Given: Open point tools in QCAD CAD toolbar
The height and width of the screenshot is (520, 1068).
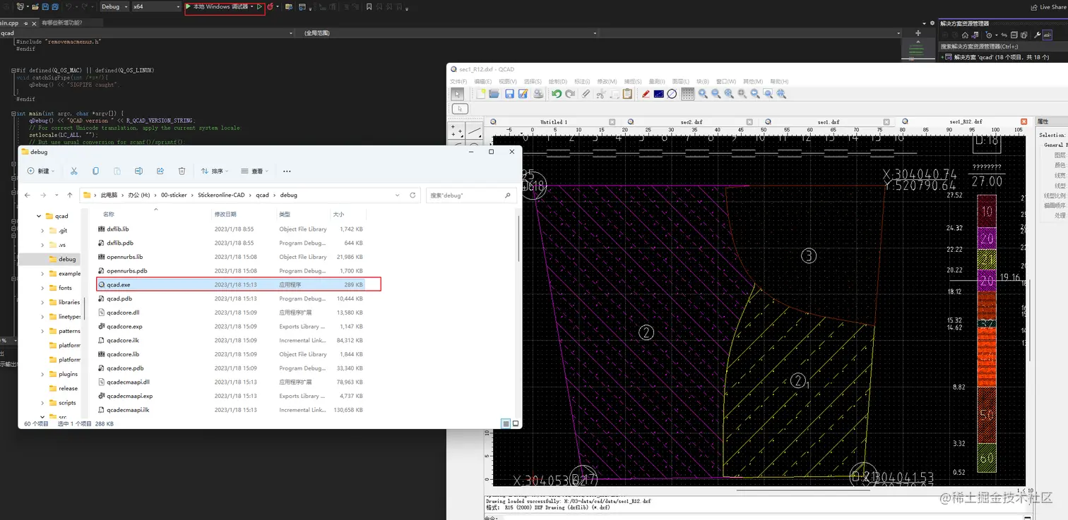Looking at the screenshot, I should tap(457, 131).
